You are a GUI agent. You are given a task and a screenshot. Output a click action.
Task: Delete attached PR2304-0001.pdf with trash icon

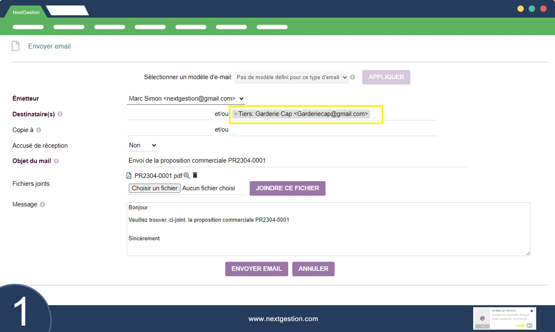pyautogui.click(x=195, y=175)
